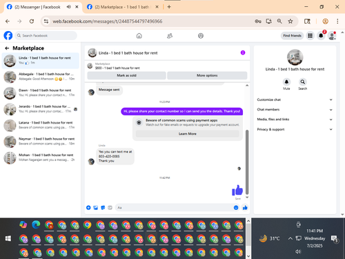The height and width of the screenshot is (259, 345).
Task: Open Chrome profile icon
Action: [325, 21]
